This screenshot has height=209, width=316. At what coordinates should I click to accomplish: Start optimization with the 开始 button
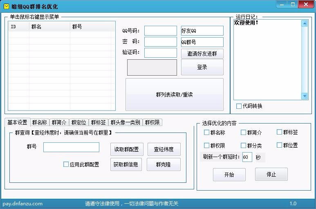pyautogui.click(x=229, y=175)
